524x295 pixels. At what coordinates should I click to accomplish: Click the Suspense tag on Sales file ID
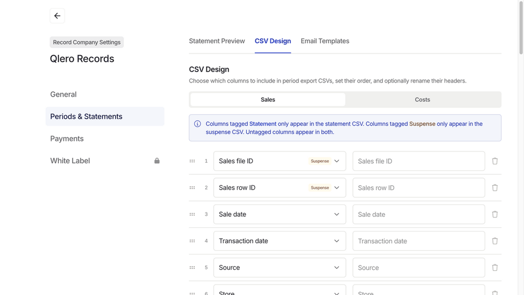pos(320,161)
